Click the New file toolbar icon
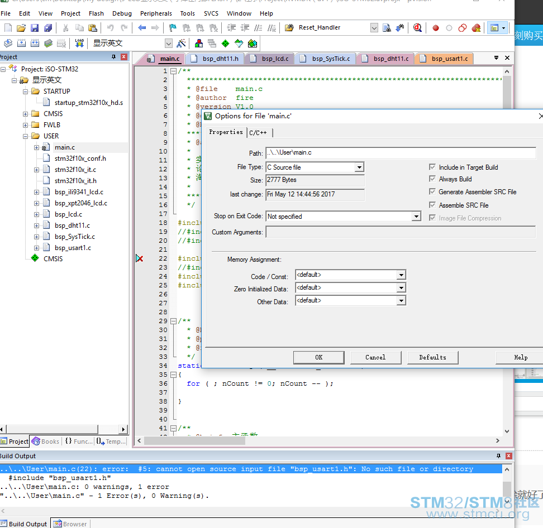This screenshot has width=543, height=528. (8, 28)
